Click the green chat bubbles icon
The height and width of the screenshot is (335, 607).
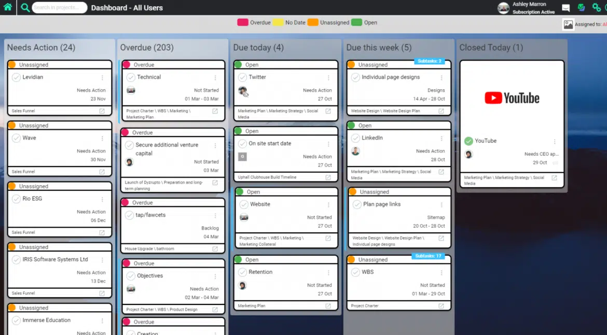pyautogui.click(x=581, y=7)
